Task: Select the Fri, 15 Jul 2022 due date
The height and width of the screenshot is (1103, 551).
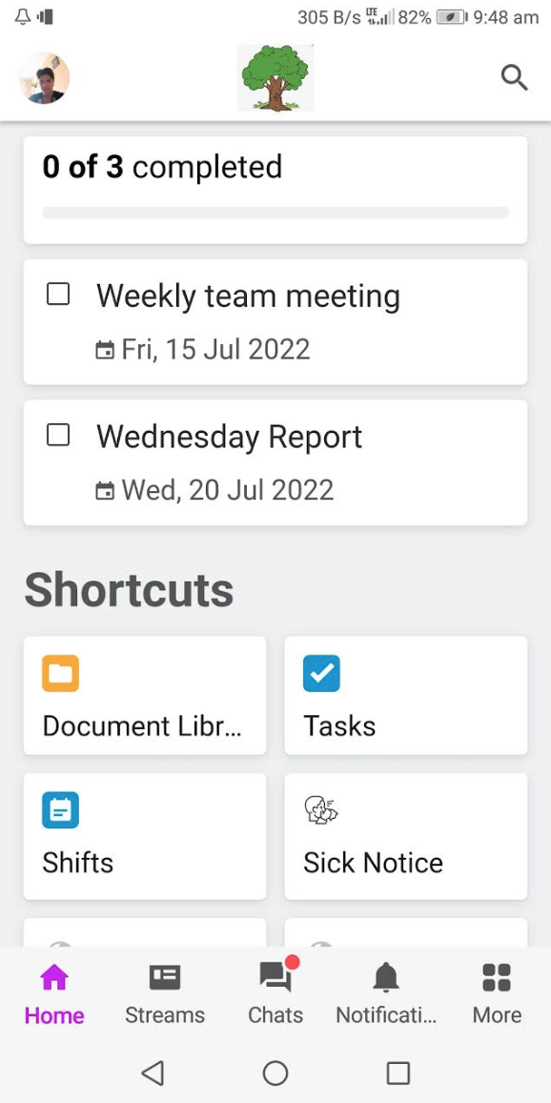Action: [x=203, y=349]
